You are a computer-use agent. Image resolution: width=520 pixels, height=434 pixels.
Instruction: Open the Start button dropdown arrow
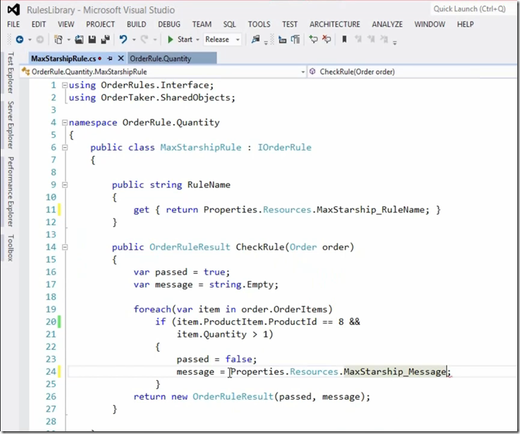tap(198, 40)
